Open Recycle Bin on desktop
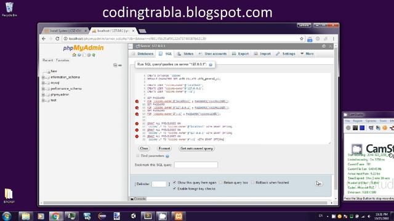Viewport: 394px width, 221px height. point(9,10)
